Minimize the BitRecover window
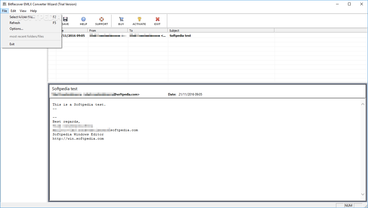The width and height of the screenshot is (368, 208). pos(337,4)
